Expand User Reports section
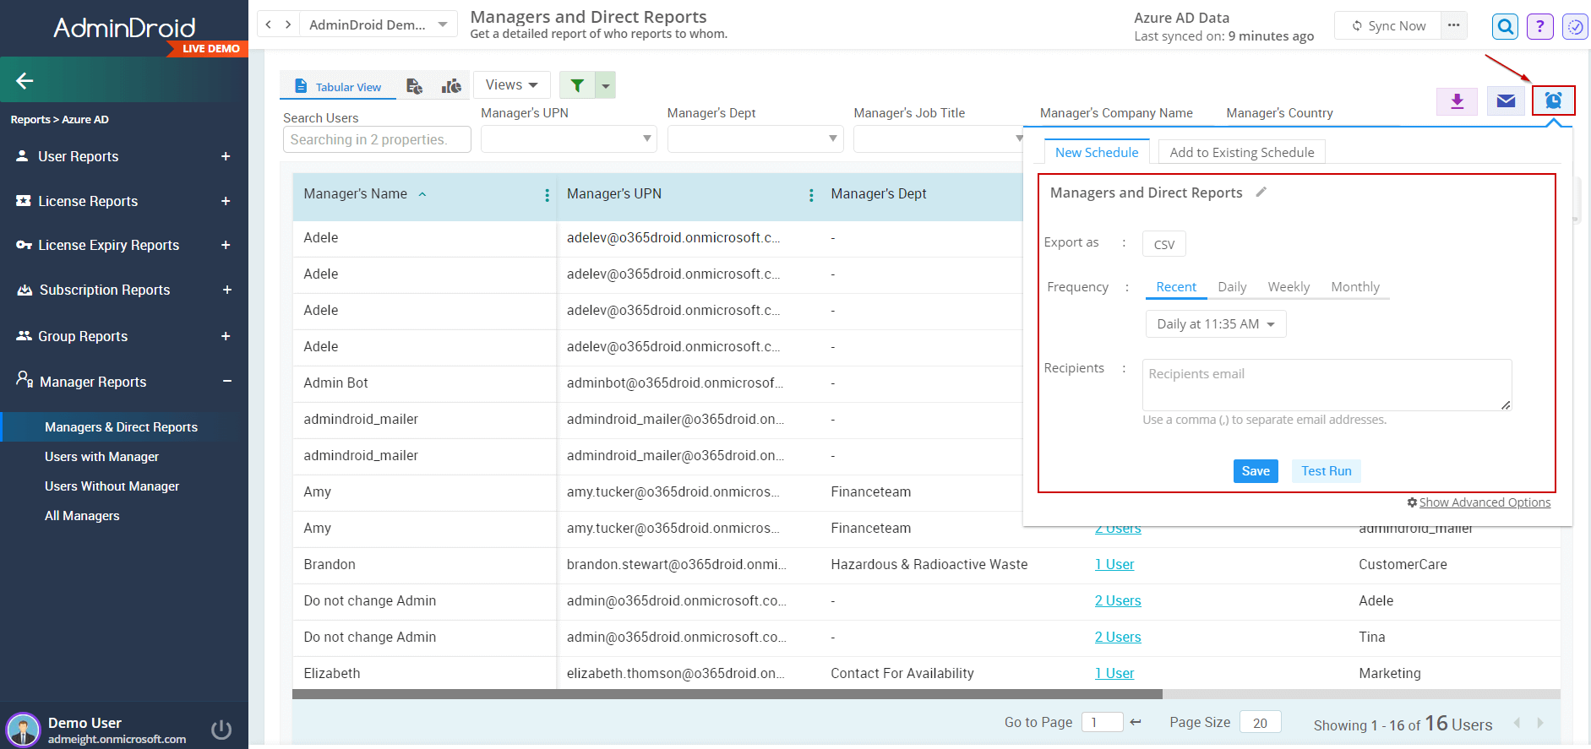The width and height of the screenshot is (1591, 749). click(226, 156)
